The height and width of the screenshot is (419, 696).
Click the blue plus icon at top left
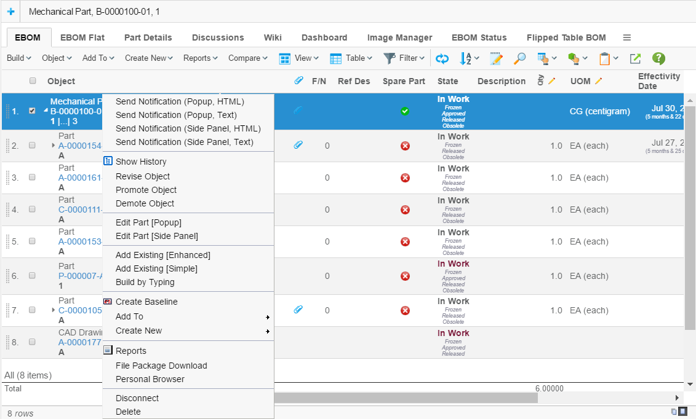(10, 12)
